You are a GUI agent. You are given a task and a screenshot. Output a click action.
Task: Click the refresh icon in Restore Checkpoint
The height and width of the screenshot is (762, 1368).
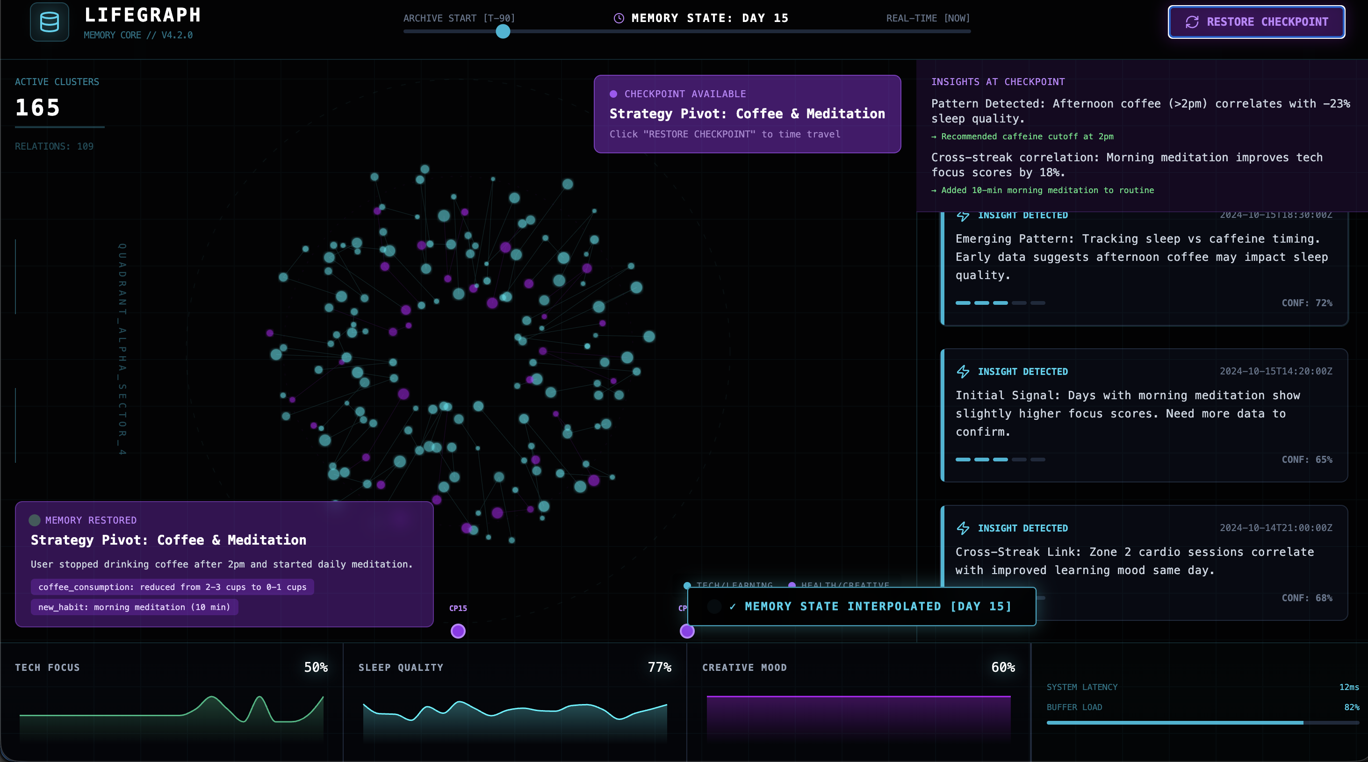[x=1192, y=22]
